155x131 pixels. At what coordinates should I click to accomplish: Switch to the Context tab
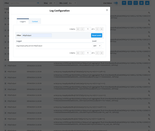click(x=35, y=21)
